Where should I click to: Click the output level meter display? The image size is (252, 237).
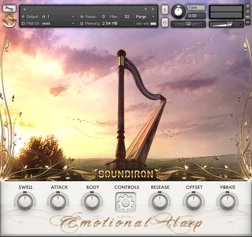click(x=226, y=12)
